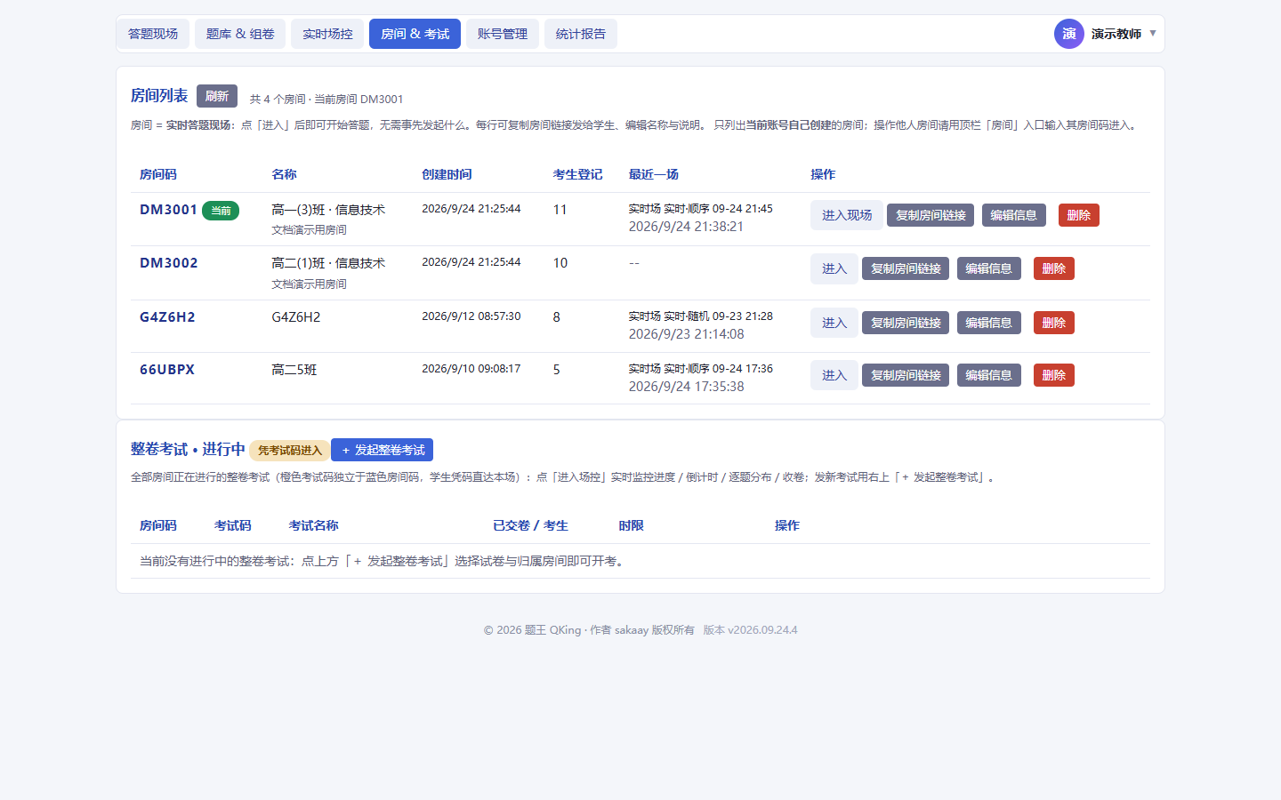The width and height of the screenshot is (1281, 800).
Task: Expand the 演示教师 account dropdown arrow
Action: coord(1153,34)
